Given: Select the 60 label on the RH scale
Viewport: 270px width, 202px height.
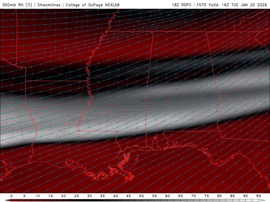Looking at the screenshot, I should [x=167, y=196].
